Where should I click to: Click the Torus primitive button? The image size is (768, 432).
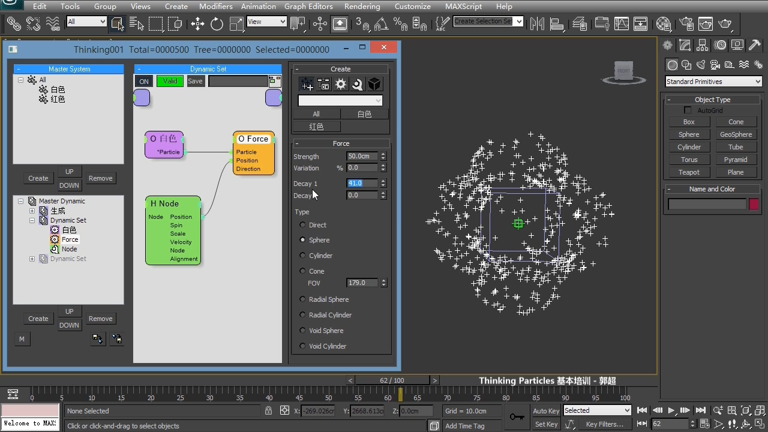[x=689, y=160]
